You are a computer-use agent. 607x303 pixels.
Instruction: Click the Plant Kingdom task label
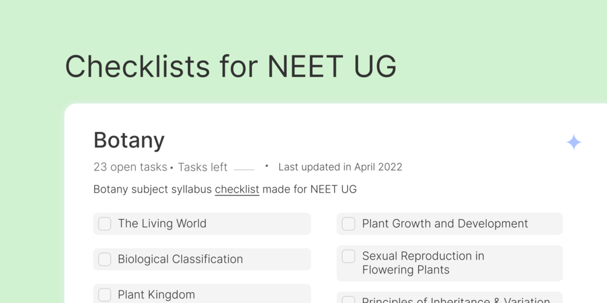tap(156, 295)
